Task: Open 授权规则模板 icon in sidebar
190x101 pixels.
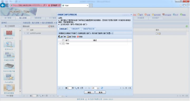Action: (9, 88)
